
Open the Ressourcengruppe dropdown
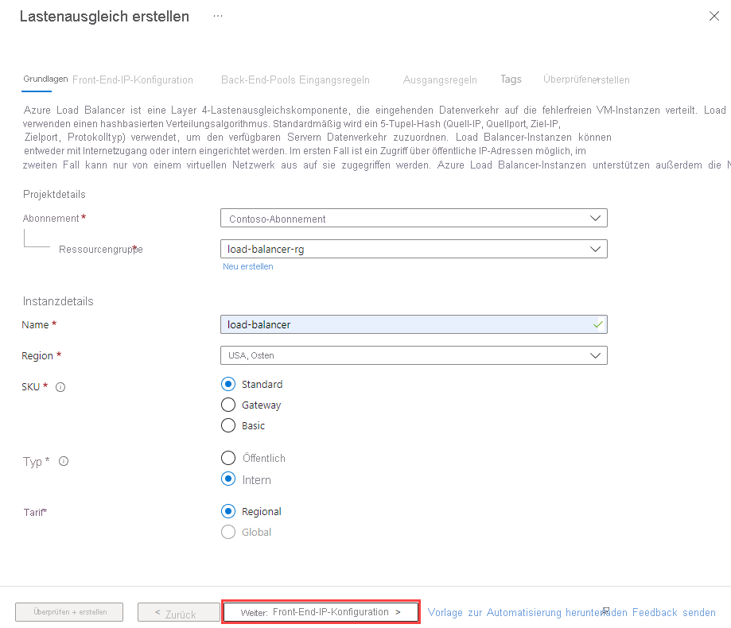tap(414, 249)
